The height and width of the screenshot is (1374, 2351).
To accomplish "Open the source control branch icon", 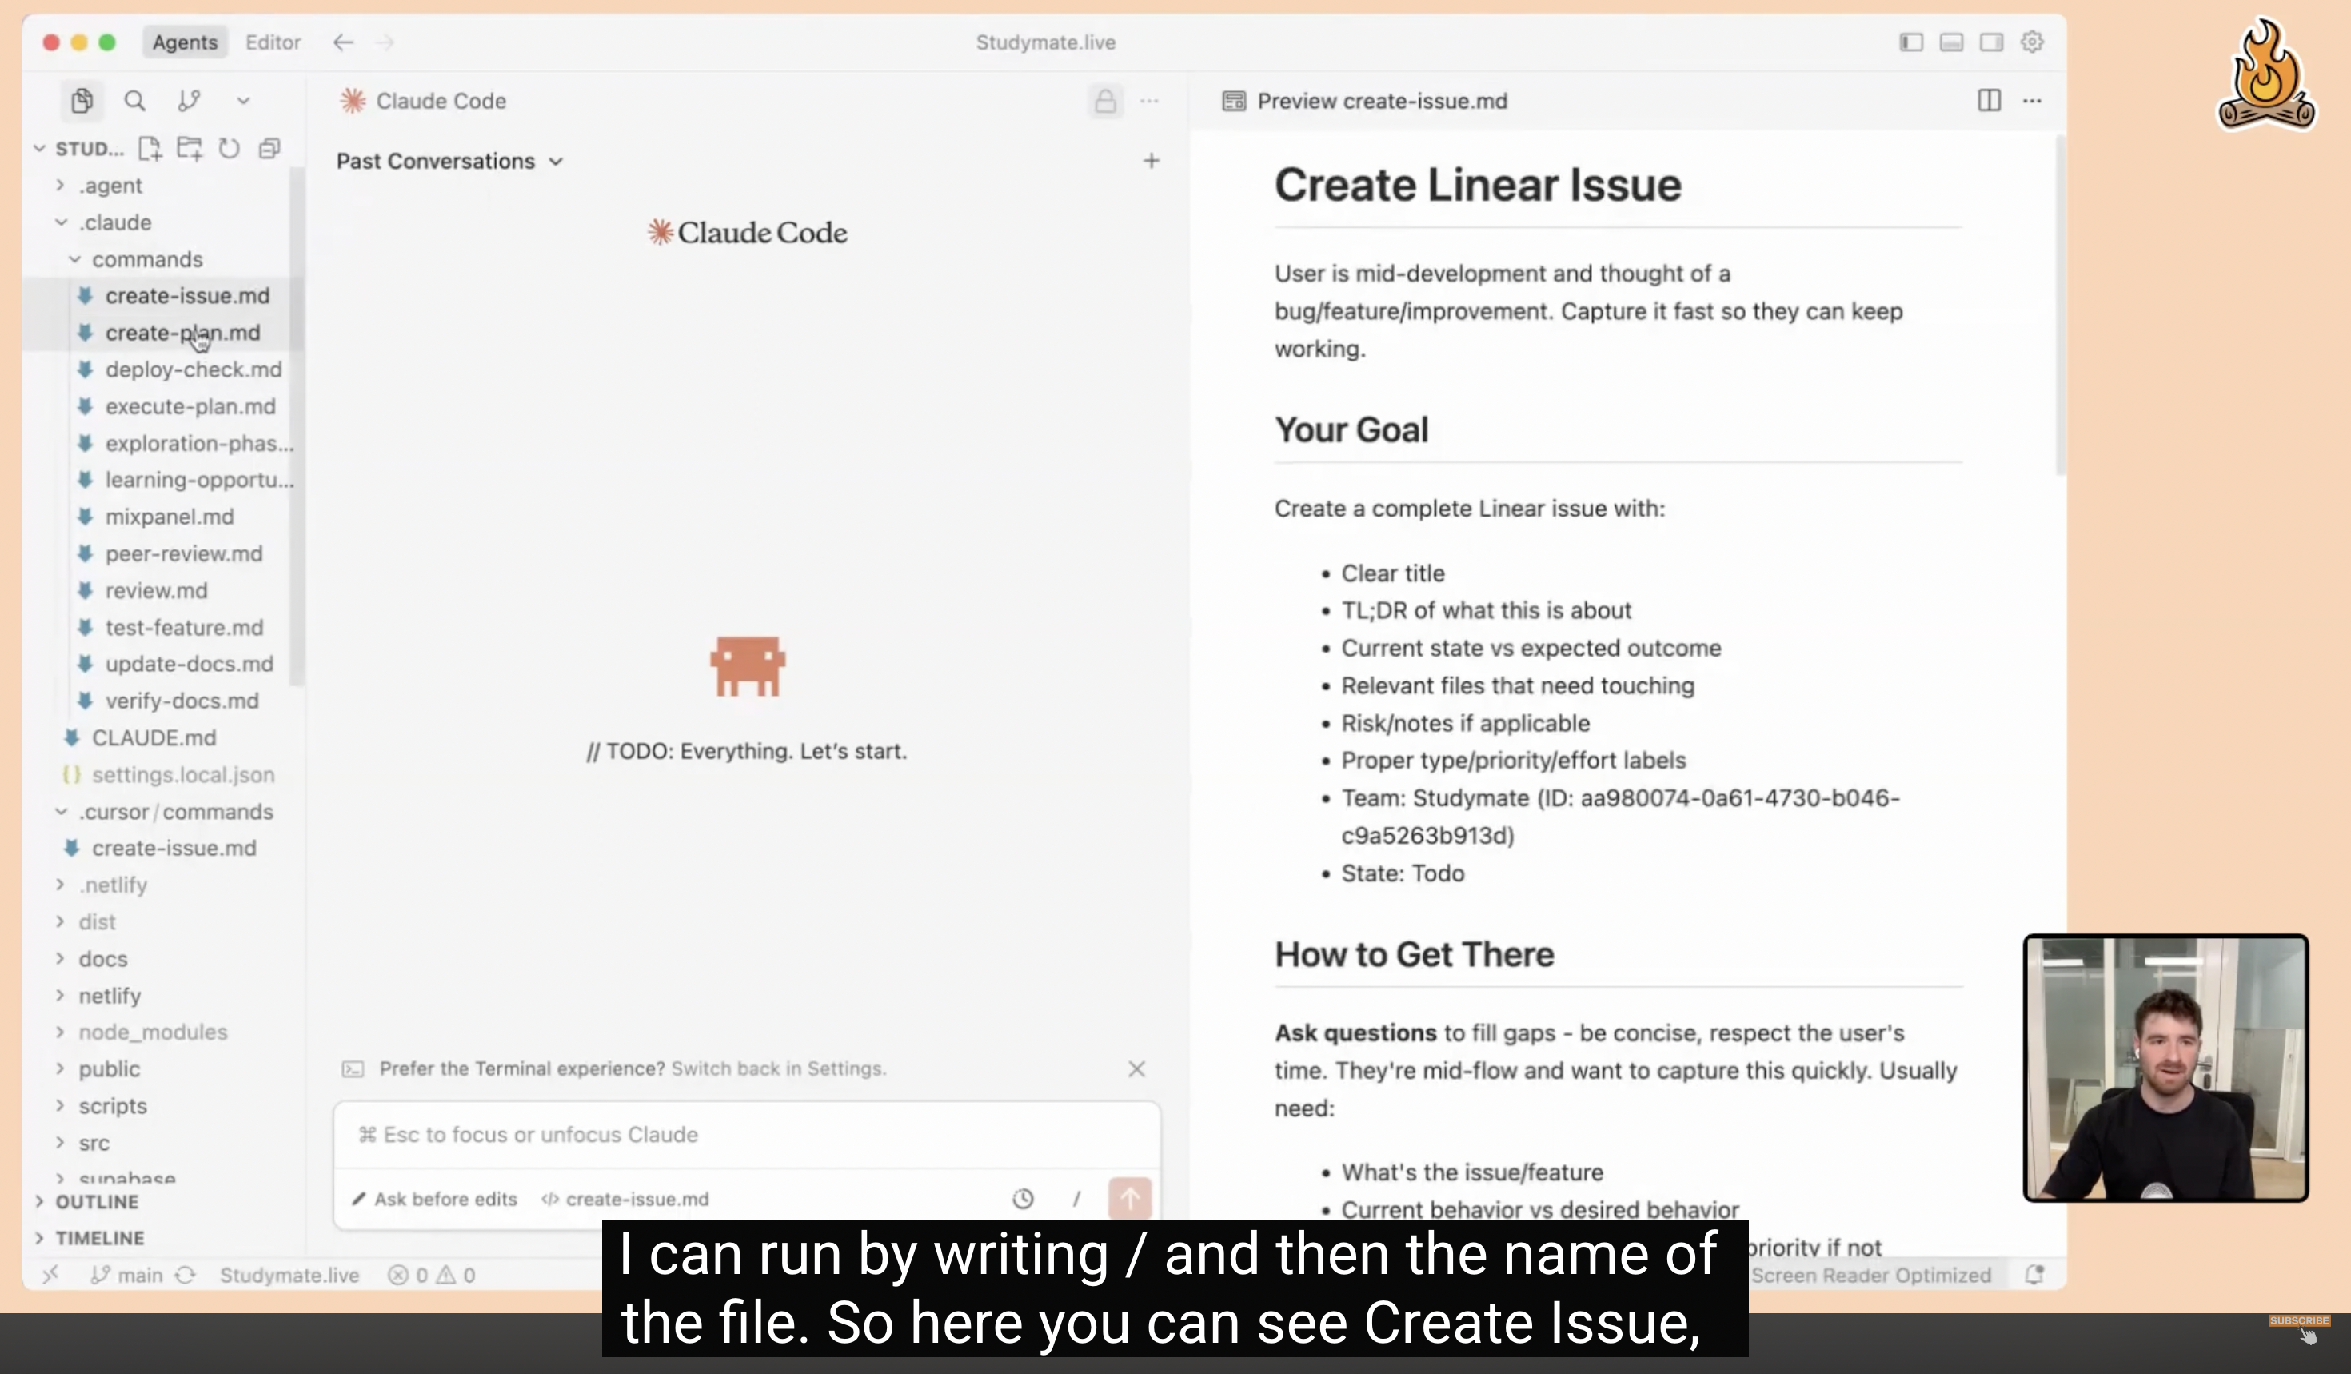I will 189,101.
